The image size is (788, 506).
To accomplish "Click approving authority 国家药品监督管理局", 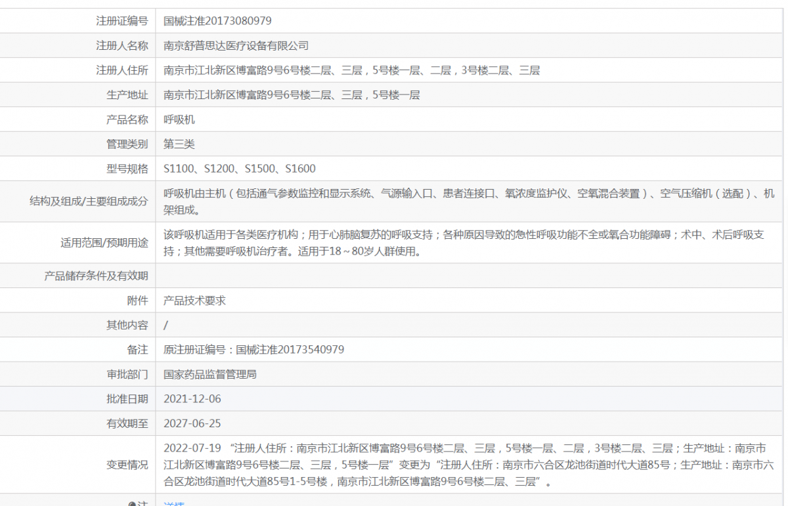I will (210, 374).
